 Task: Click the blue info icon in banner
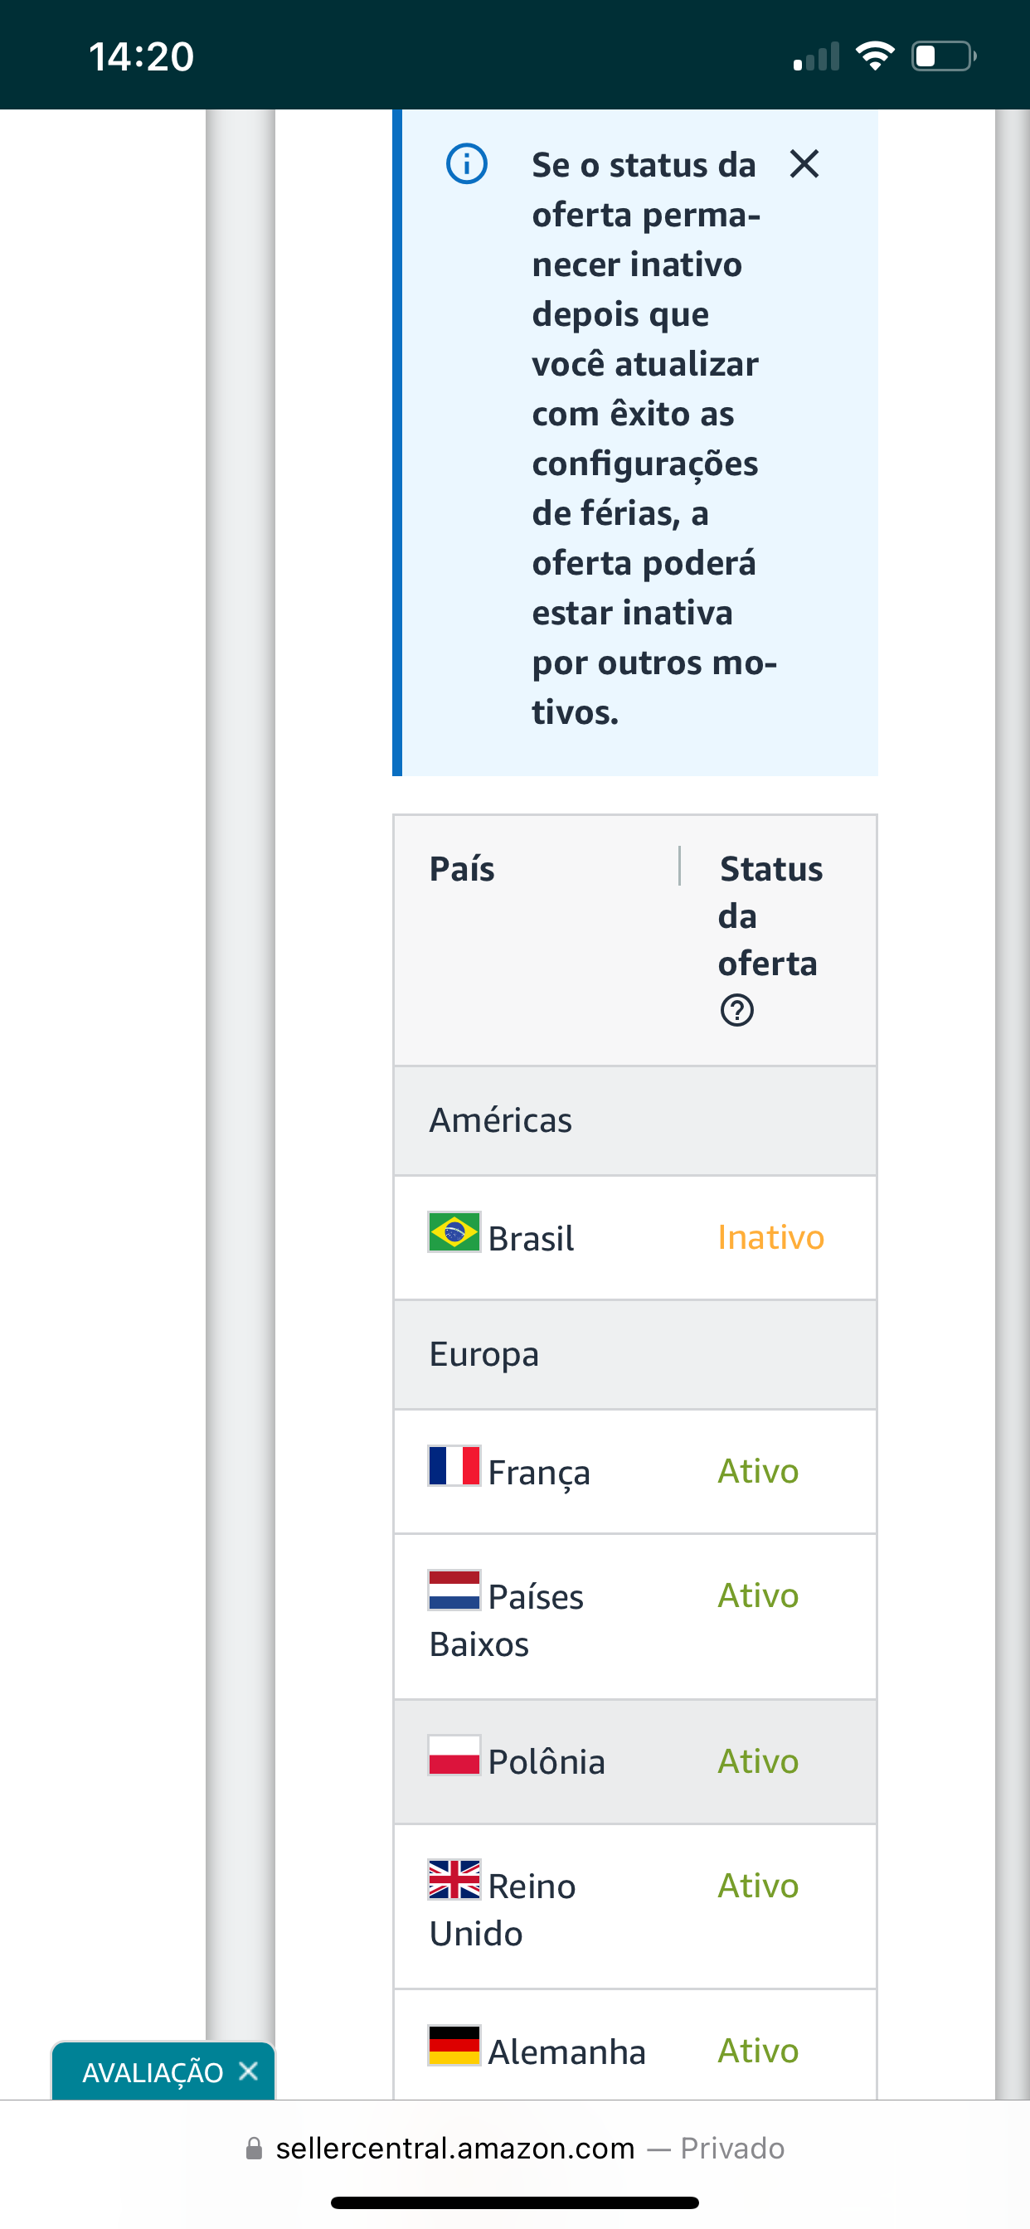467,163
